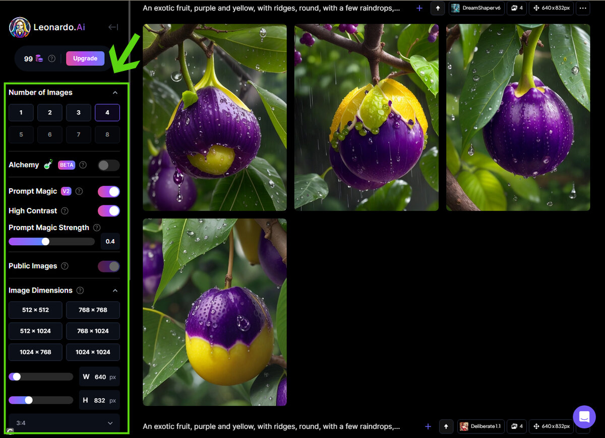Click the bottom prompt text about exotic fruit
The width and height of the screenshot is (605, 438).
pos(271,426)
